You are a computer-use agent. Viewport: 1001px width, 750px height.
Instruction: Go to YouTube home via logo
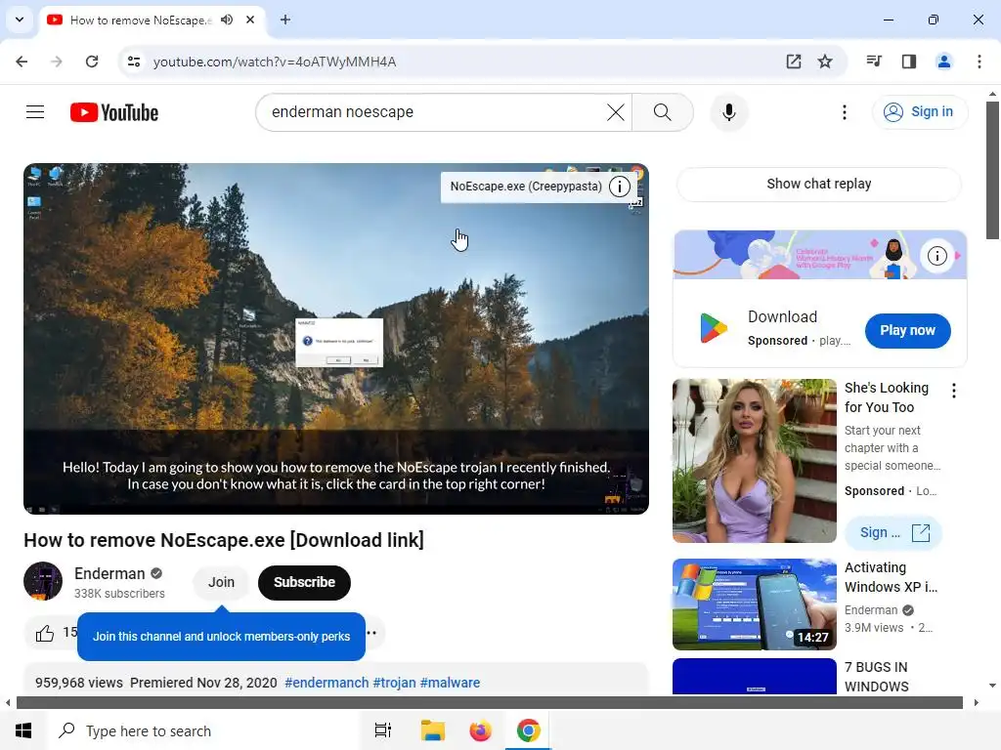click(x=114, y=112)
